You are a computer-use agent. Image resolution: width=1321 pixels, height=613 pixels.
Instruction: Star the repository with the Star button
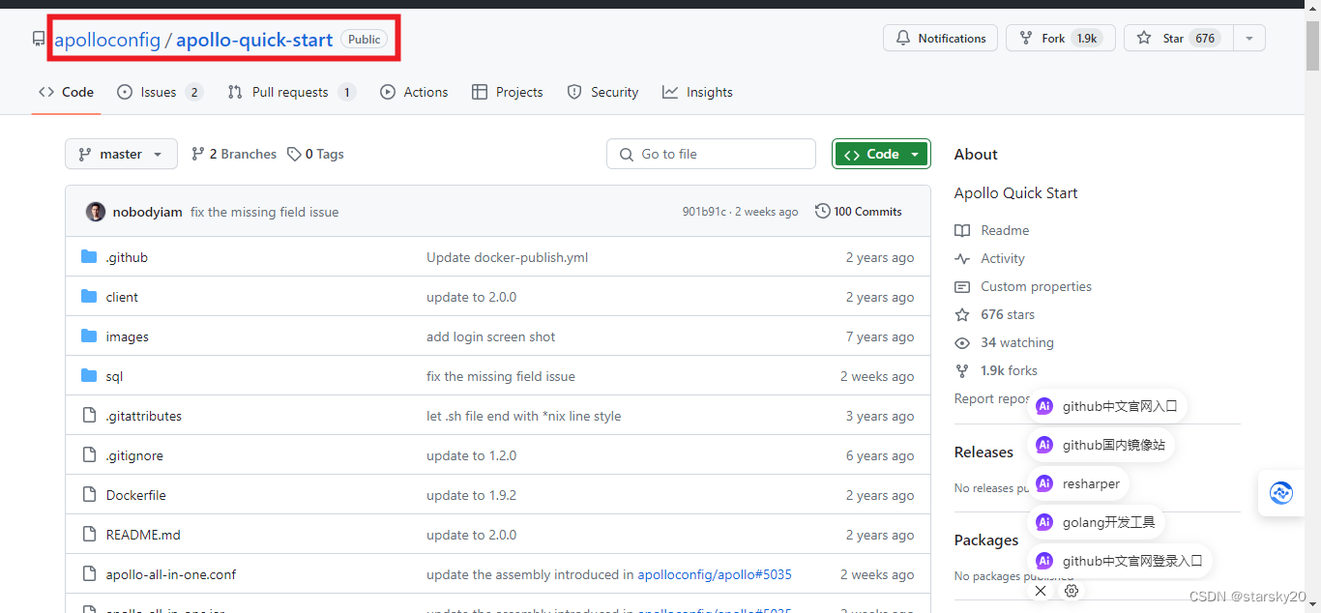point(1178,39)
